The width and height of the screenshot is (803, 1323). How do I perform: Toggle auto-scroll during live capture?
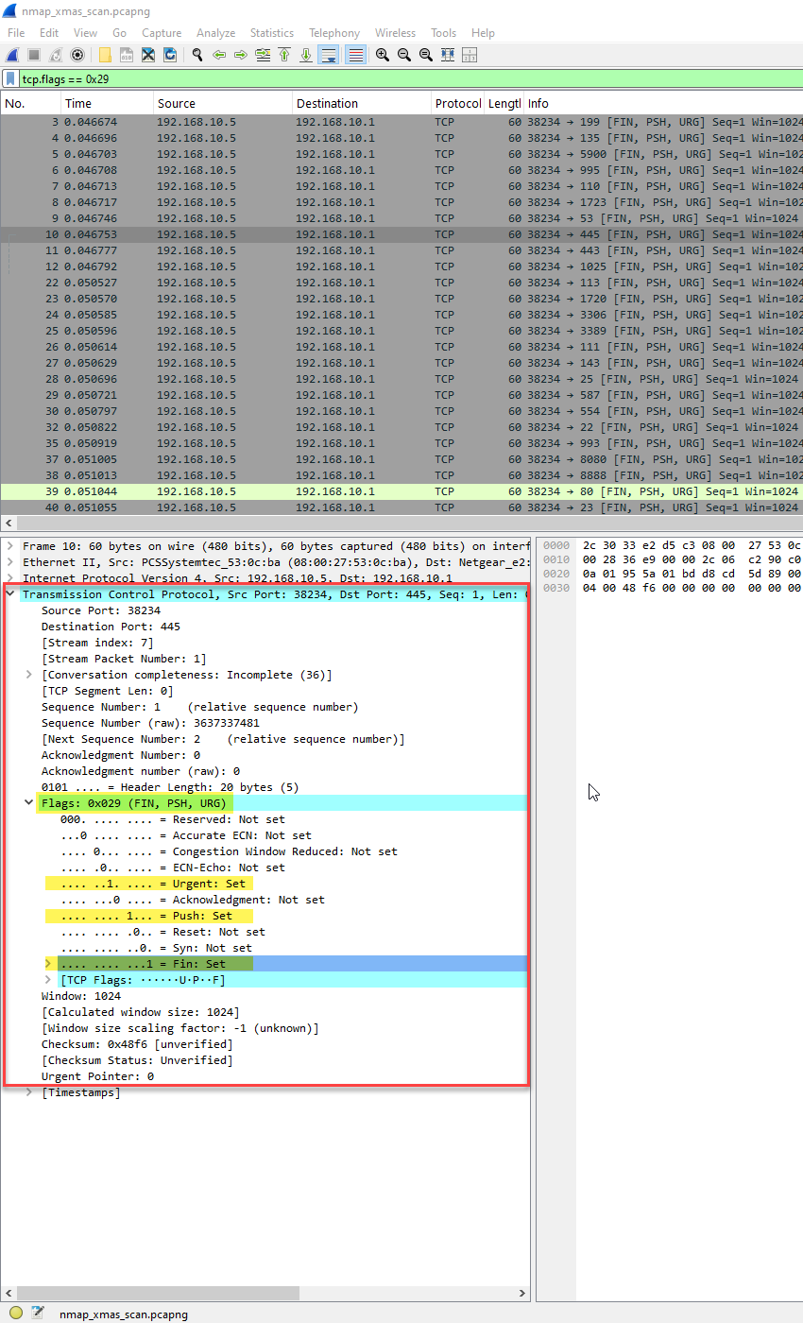329,54
